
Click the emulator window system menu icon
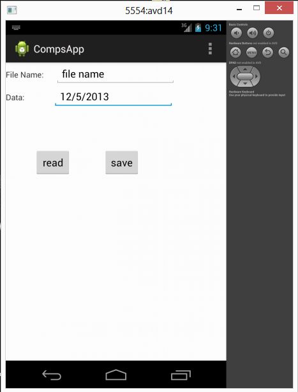[x=11, y=10]
